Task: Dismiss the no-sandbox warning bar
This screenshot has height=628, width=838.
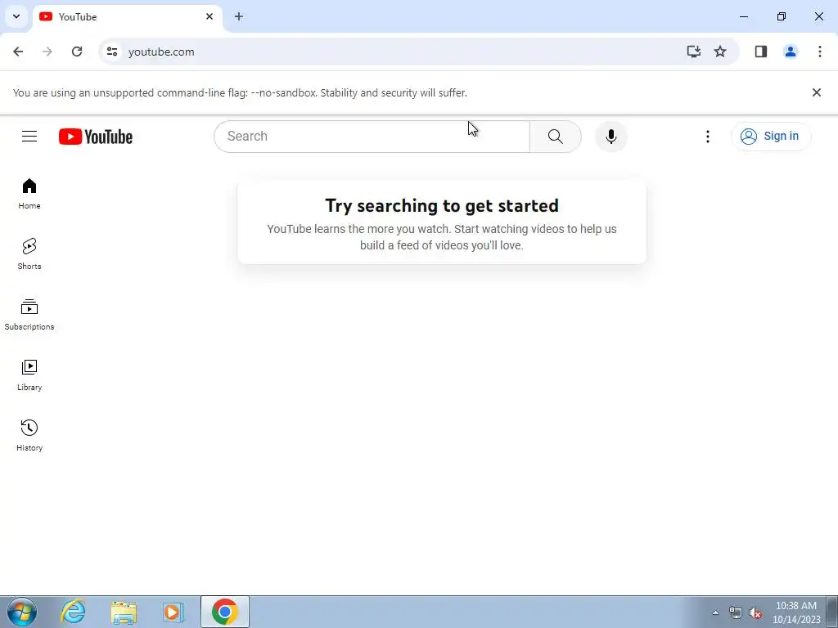Action: [x=816, y=92]
